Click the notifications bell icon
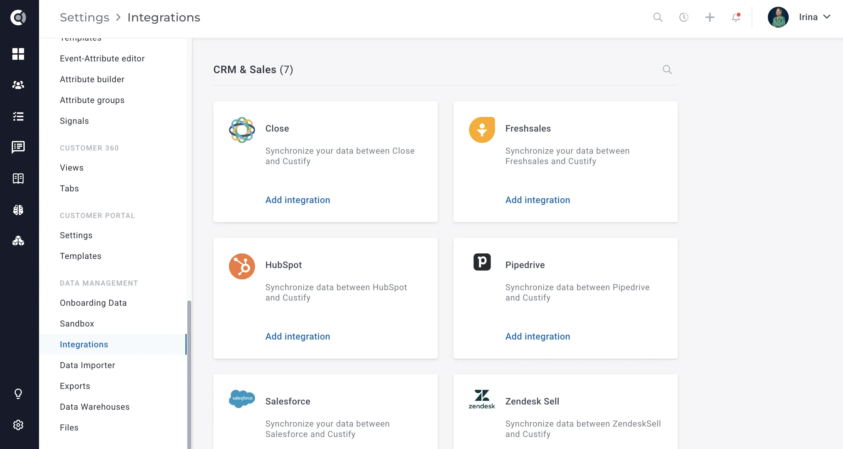Screen dimensions: 843x449 [x=736, y=17]
